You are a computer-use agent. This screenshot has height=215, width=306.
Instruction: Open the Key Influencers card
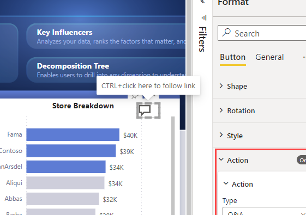(106, 36)
